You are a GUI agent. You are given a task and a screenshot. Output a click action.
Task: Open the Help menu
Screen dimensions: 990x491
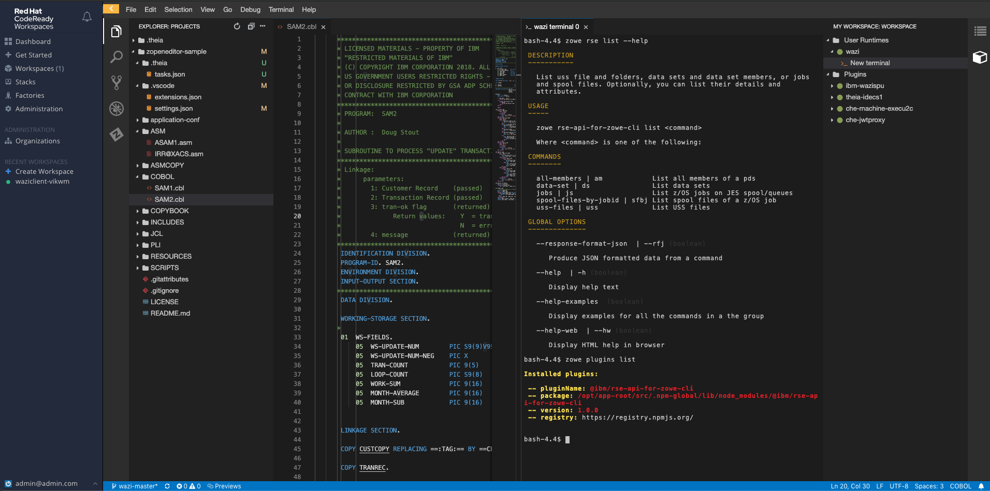[x=309, y=9]
